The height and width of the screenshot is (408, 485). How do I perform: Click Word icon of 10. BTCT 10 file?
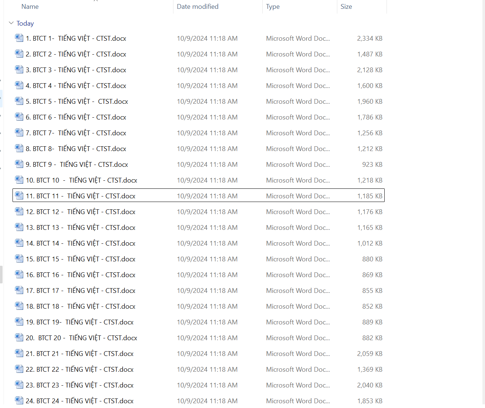tap(19, 180)
